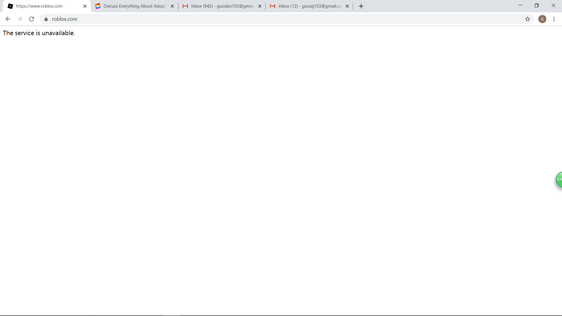The image size is (562, 316).
Task: Close the Discuss Everything About Adopt tab
Action: point(172,6)
